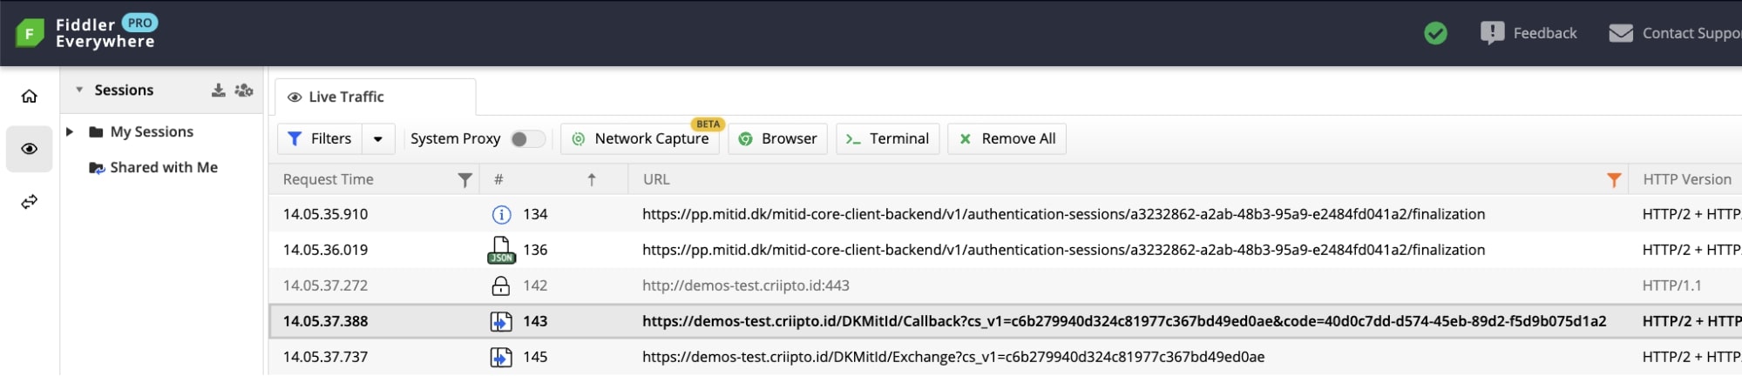Viewport: 1742px width, 376px height.
Task: Open the Terminal capture button
Action: 887,138
